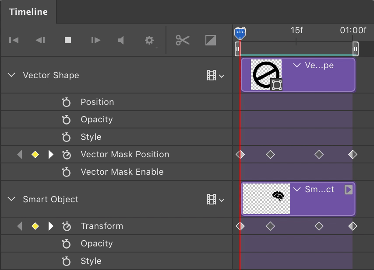Viewport: 374px width, 270px height.
Task: Collapse the Vector Shape layer track
Action: coord(11,75)
